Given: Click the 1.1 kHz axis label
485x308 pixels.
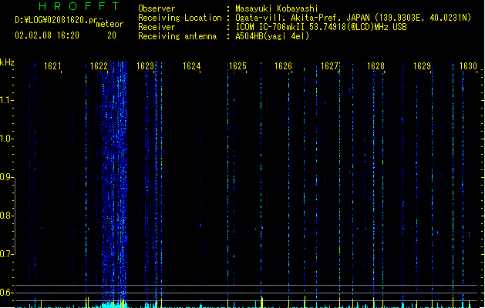Looking at the screenshot, I should [x=6, y=100].
